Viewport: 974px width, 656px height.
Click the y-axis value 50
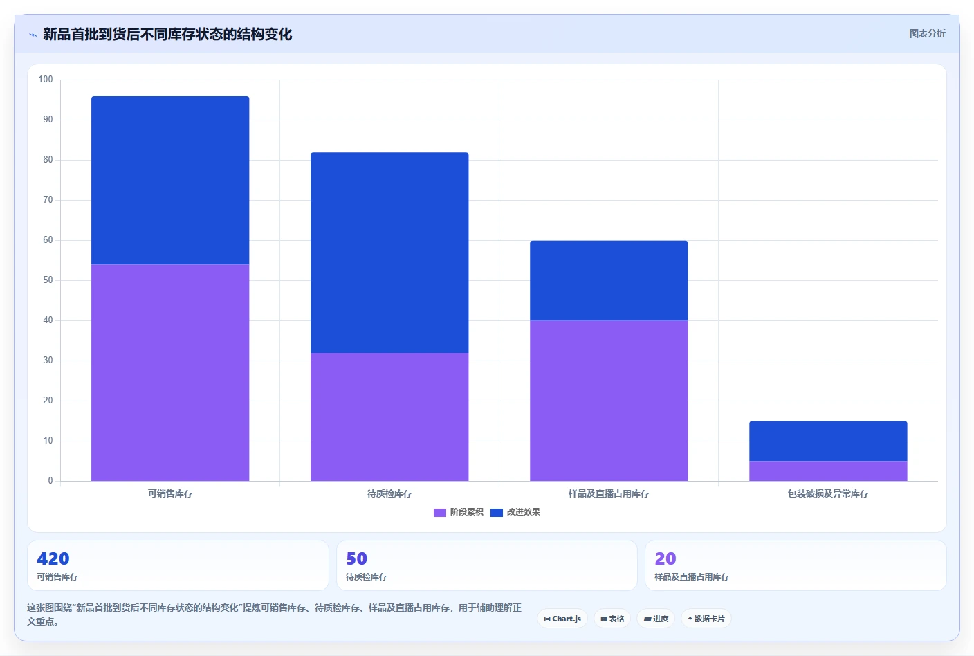point(48,280)
